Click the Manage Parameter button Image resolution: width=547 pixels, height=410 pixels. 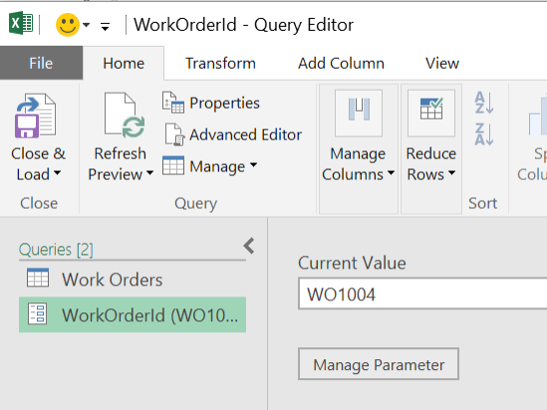point(379,364)
